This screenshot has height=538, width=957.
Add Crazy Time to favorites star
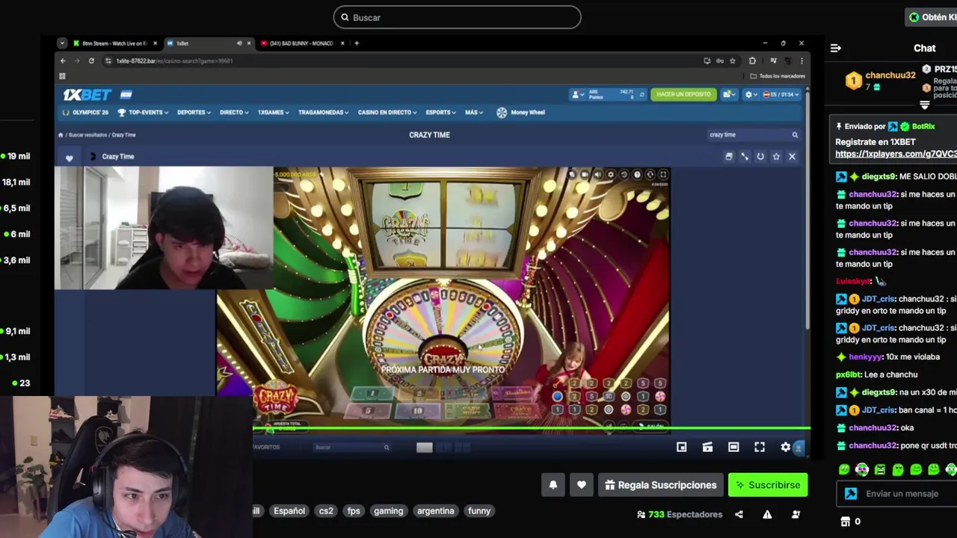(x=776, y=157)
